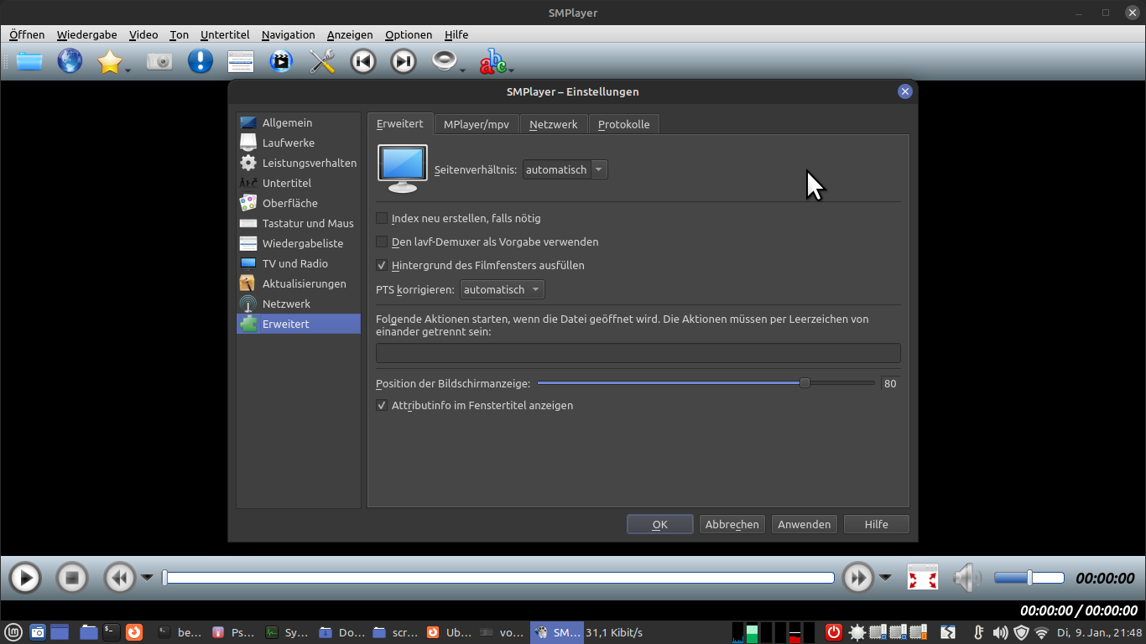Open the Optionen menu
1146x644 pixels.
pyautogui.click(x=409, y=34)
